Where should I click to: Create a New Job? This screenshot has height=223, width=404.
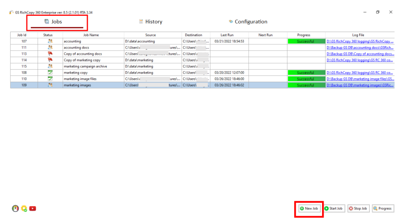(x=309, y=208)
